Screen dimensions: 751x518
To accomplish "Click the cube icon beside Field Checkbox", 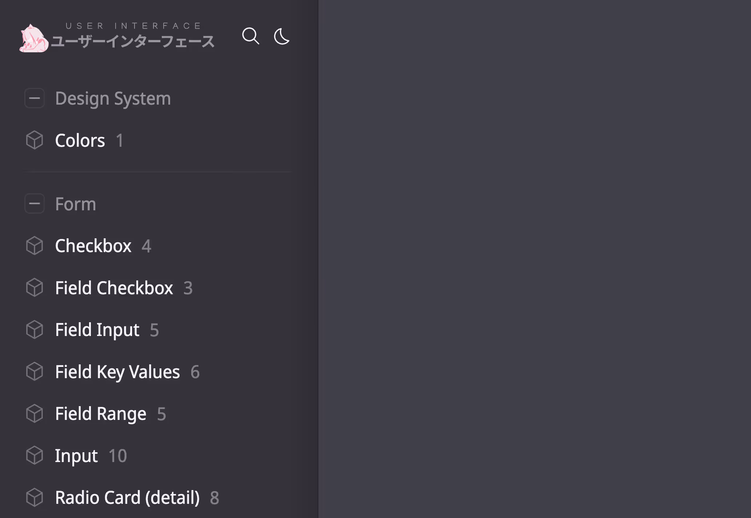I will (35, 288).
